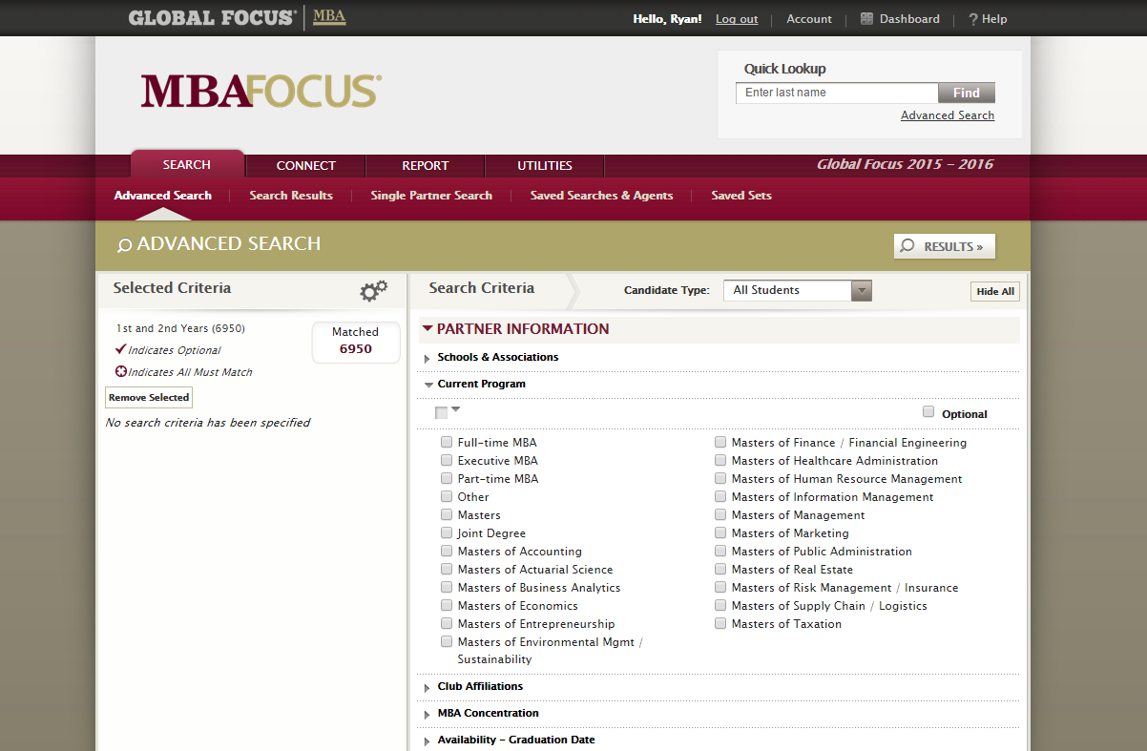Click the Global Focus MBA header logo

click(238, 18)
